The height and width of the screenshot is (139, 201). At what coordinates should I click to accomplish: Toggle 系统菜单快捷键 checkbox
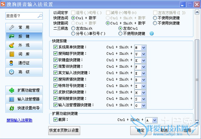[55, 47]
